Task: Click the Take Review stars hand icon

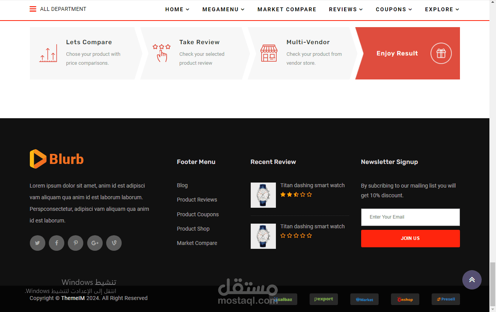Action: tap(162, 53)
